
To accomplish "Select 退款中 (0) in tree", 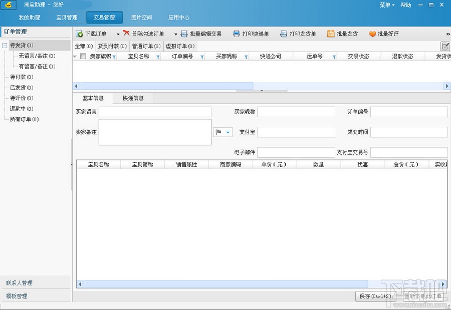I will point(22,109).
